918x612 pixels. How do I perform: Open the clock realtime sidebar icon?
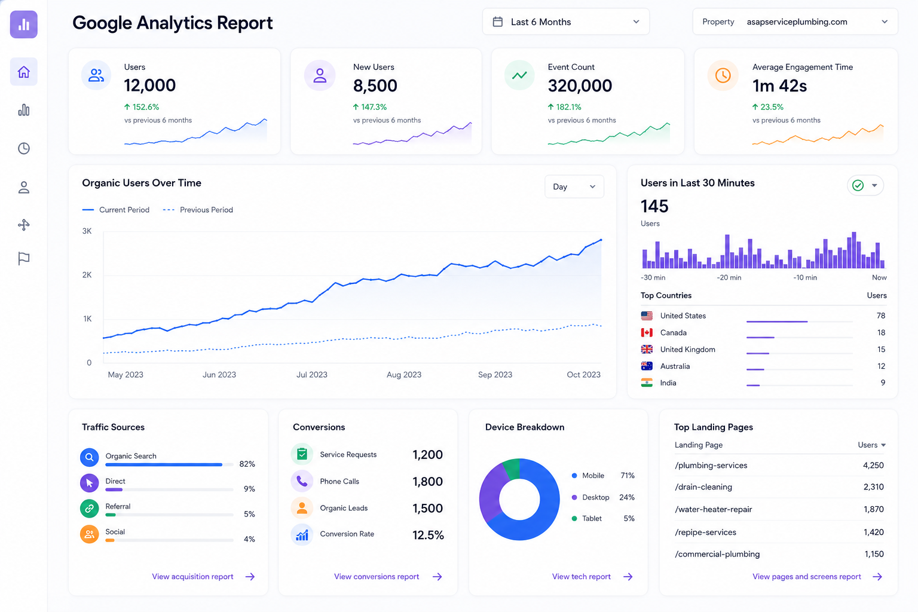pyautogui.click(x=24, y=148)
